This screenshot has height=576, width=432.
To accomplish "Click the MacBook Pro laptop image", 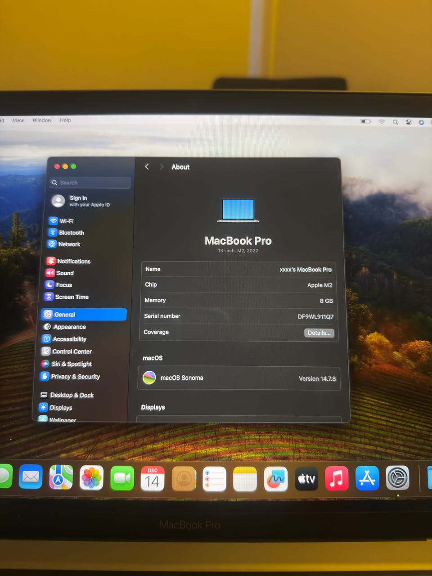I will coord(238,211).
